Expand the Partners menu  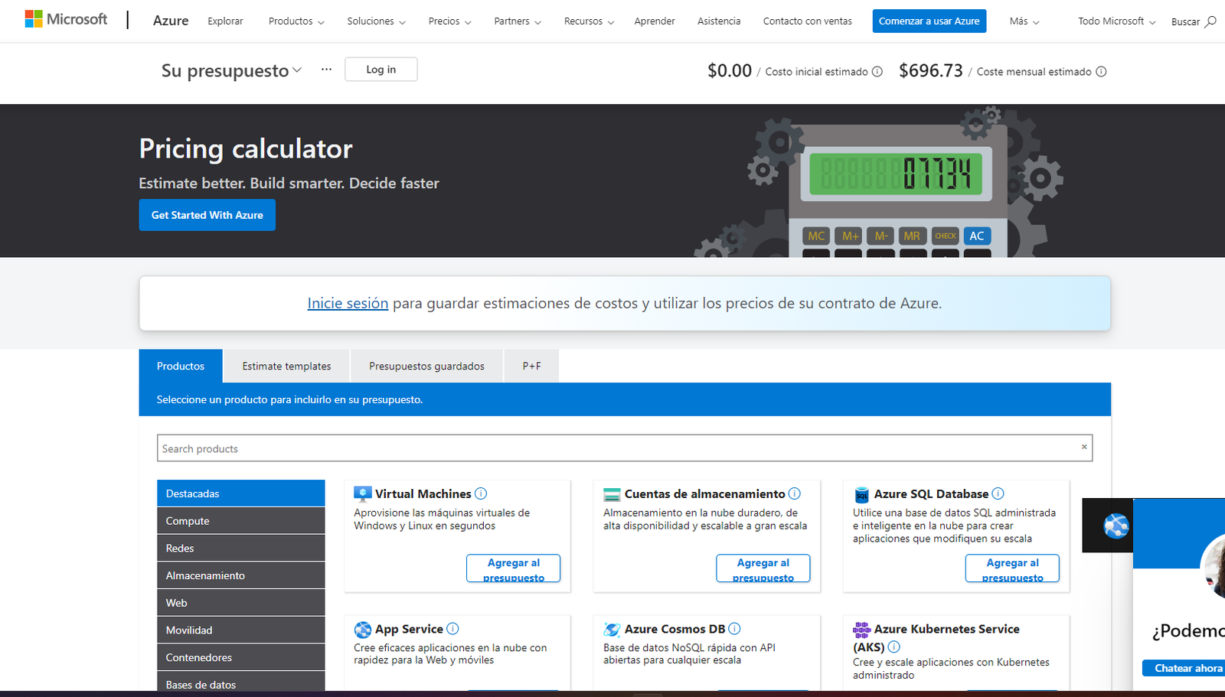pyautogui.click(x=518, y=21)
